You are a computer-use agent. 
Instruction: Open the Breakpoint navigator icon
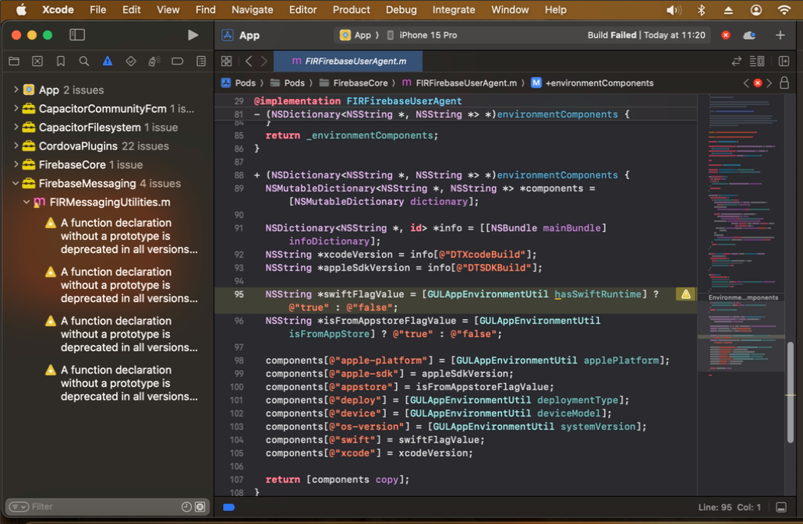pos(177,62)
